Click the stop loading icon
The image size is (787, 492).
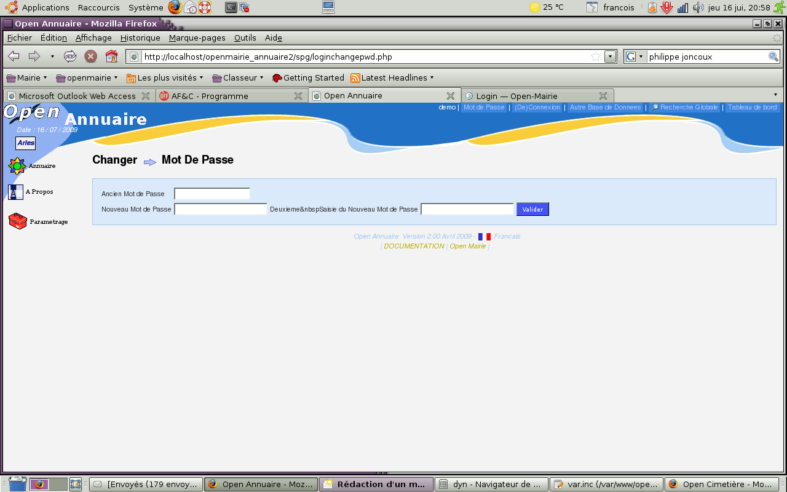pyautogui.click(x=90, y=57)
